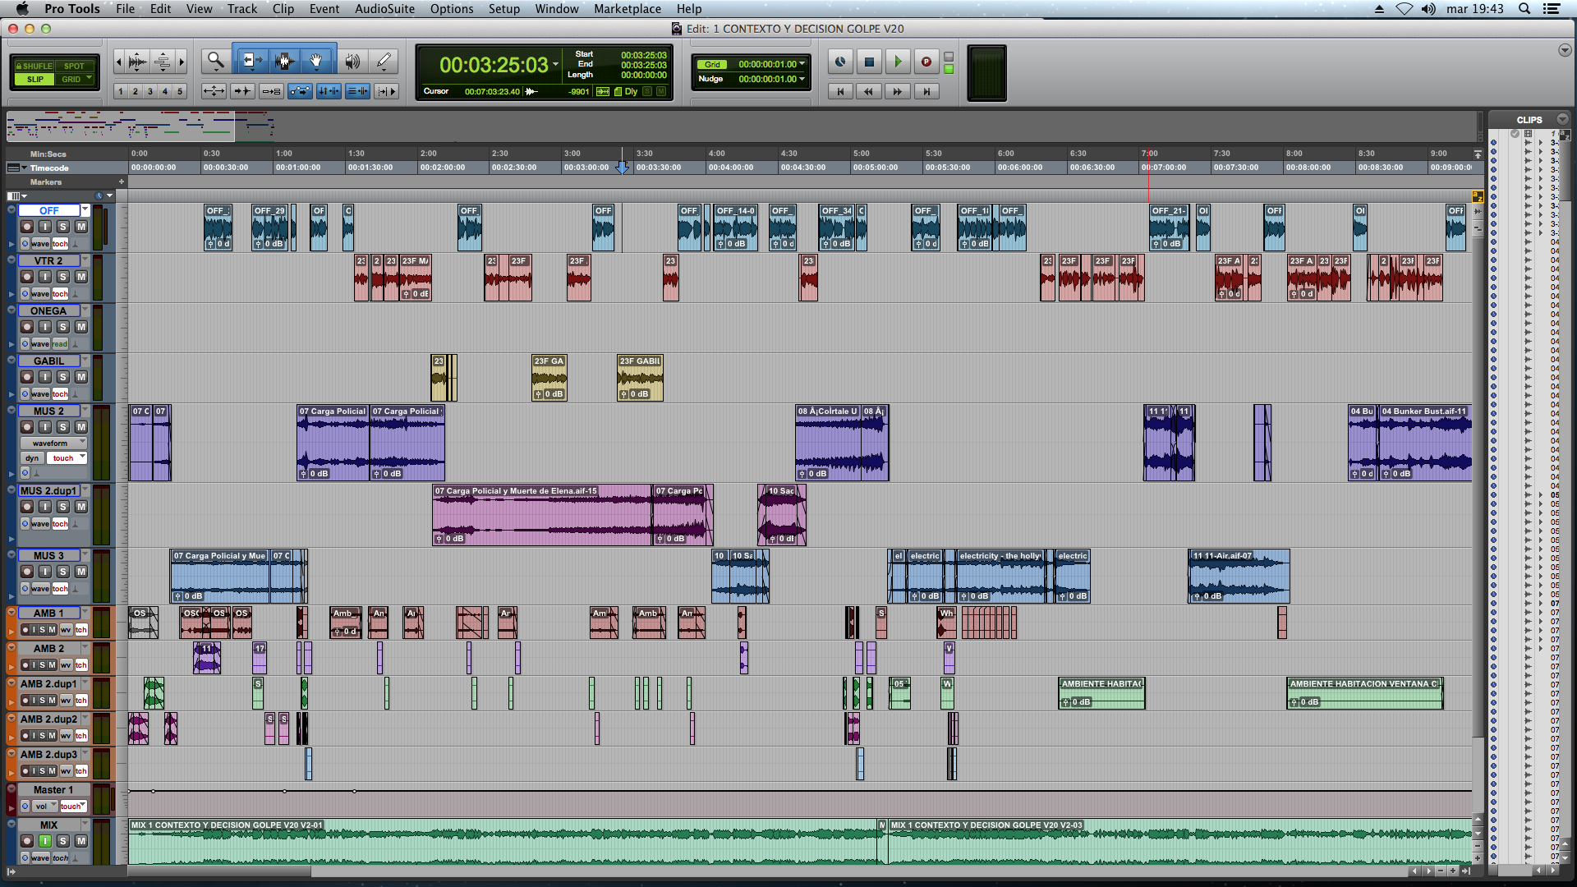This screenshot has width=1577, height=887.
Task: Click the Selector waveform tool
Action: [284, 61]
